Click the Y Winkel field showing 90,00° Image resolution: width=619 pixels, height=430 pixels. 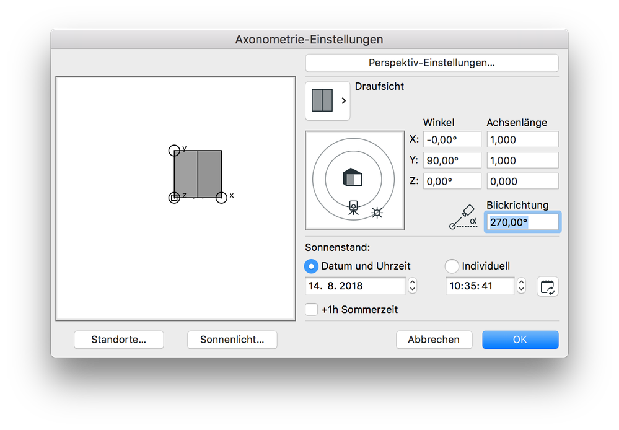pyautogui.click(x=452, y=160)
